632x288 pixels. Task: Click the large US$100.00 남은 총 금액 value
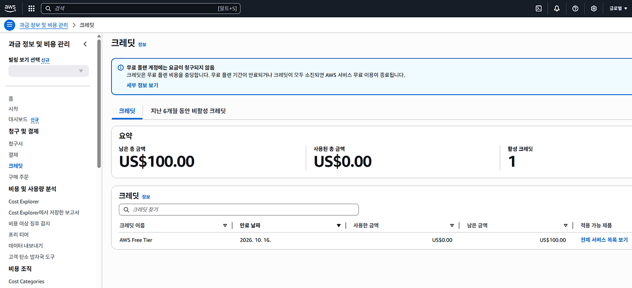pos(157,161)
